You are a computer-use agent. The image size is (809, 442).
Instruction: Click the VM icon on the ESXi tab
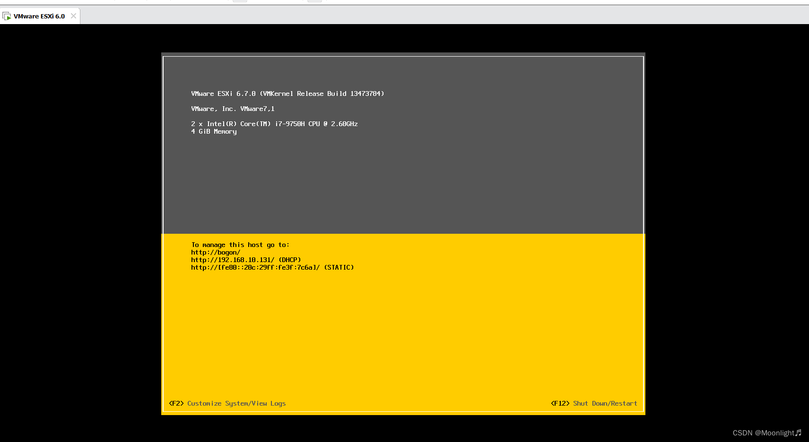tap(7, 17)
